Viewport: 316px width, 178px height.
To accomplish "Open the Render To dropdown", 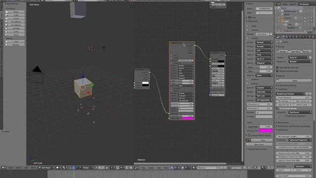I will [300, 61].
